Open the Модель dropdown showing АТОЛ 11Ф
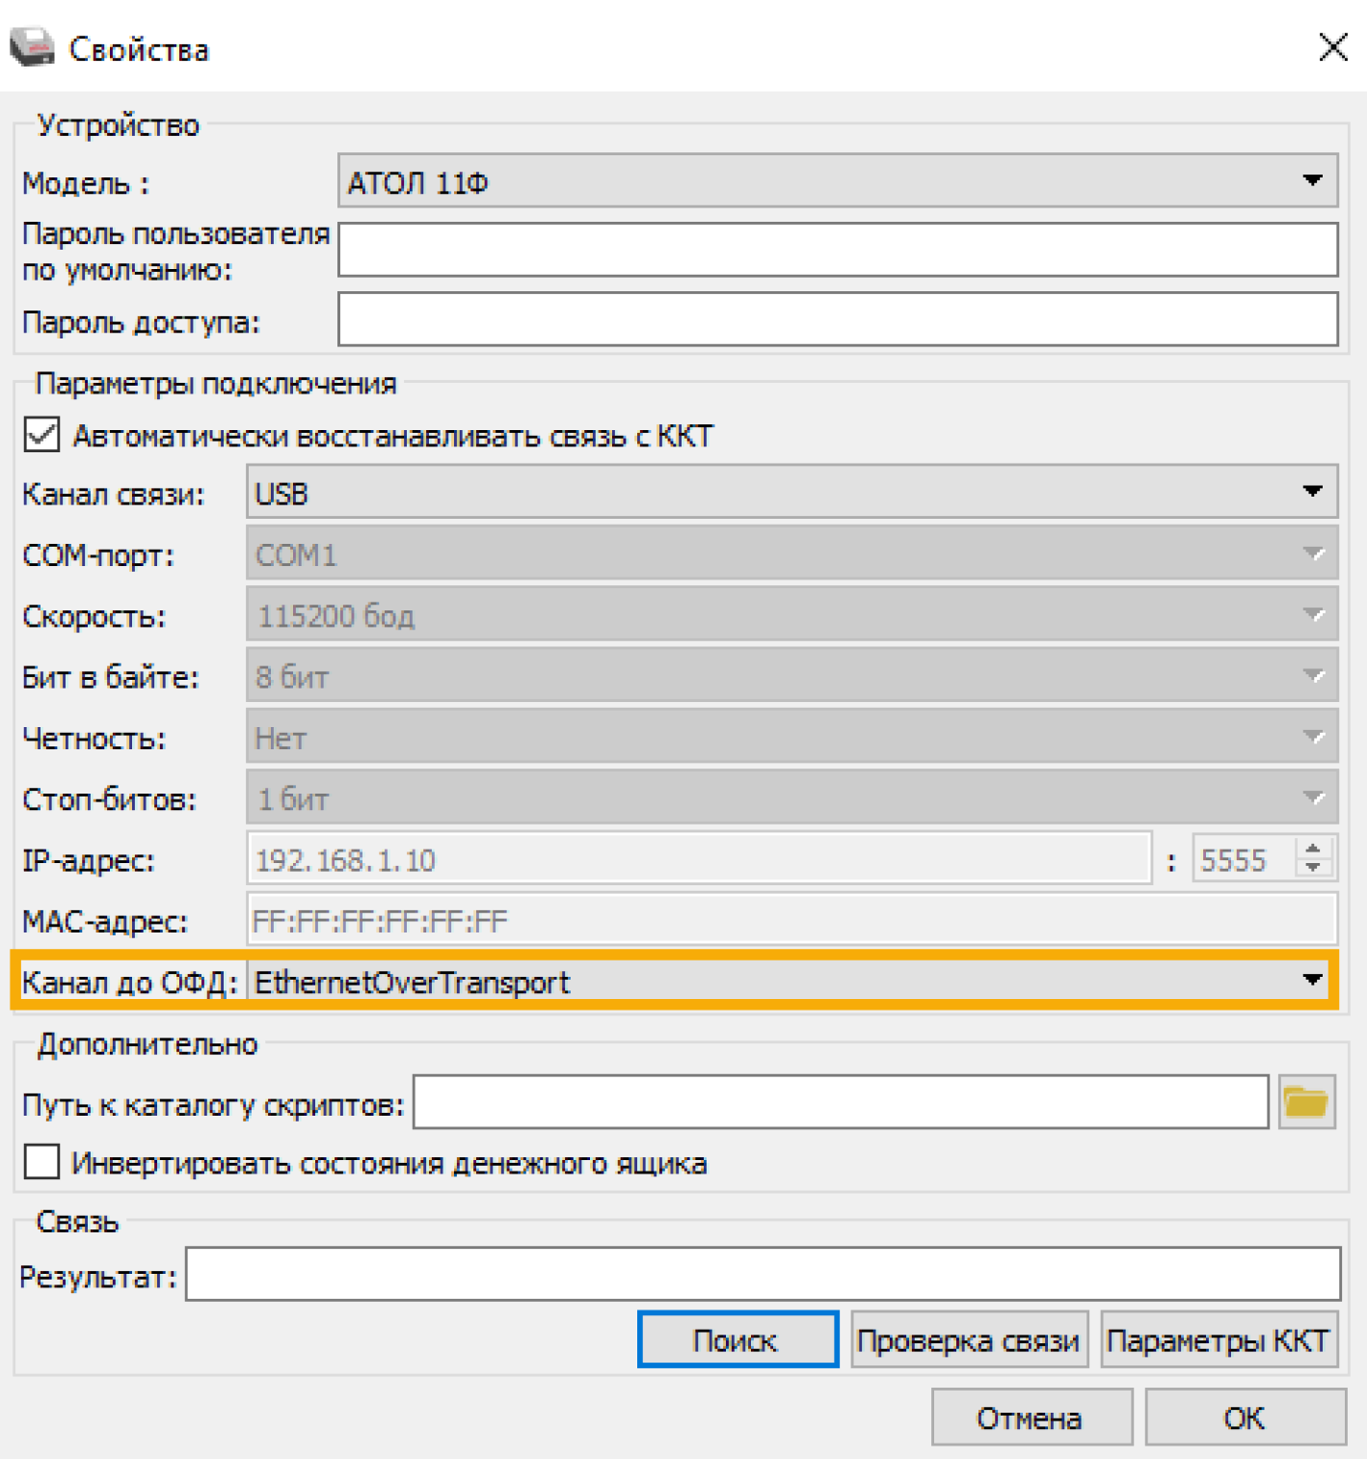Screen dimensions: 1367x1459 pyautogui.click(x=838, y=180)
